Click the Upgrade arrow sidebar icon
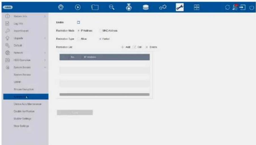256x145 pixels. click(x=8, y=38)
